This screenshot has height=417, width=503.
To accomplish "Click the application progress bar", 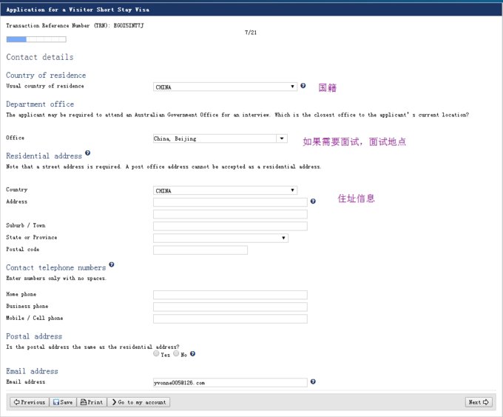I will pyautogui.click(x=36, y=39).
